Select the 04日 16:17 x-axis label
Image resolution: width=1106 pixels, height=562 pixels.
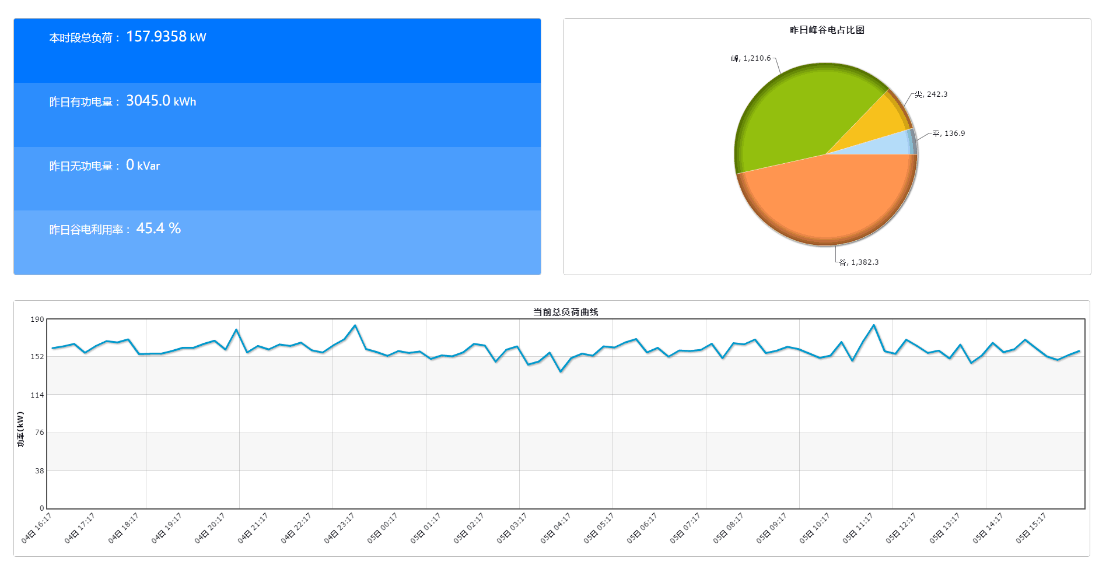click(37, 528)
